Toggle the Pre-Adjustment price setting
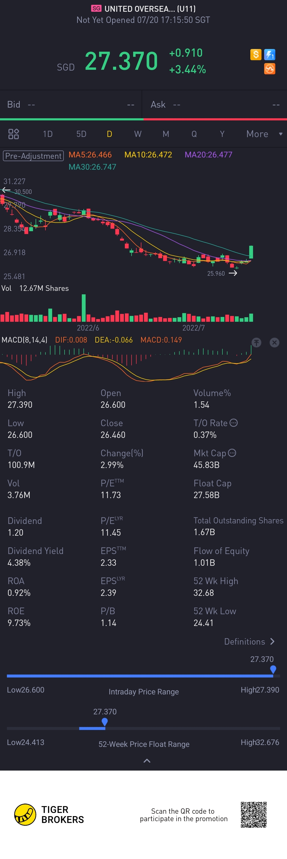The width and height of the screenshot is (287, 859). pos(33,156)
